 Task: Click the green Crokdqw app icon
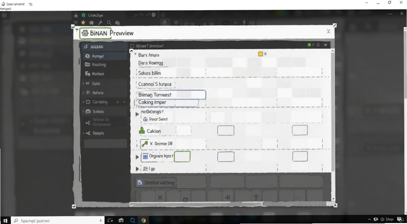tap(83, 15)
